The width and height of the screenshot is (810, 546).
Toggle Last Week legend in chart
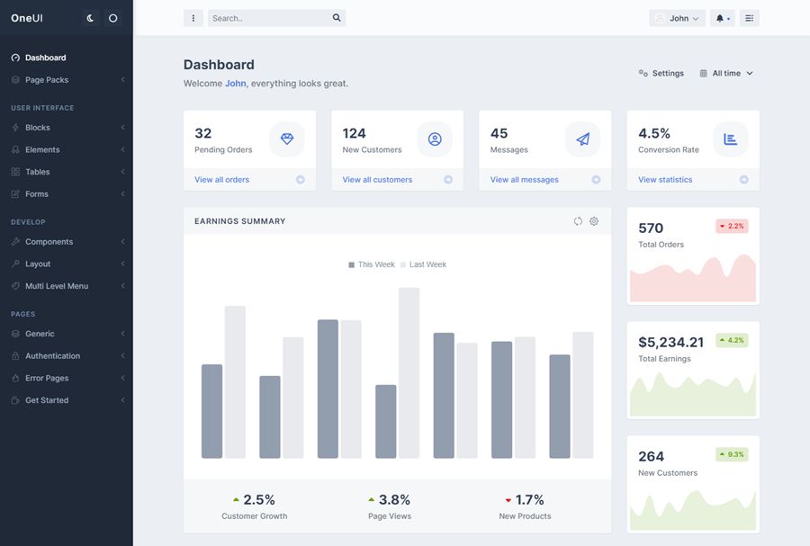[x=423, y=264]
